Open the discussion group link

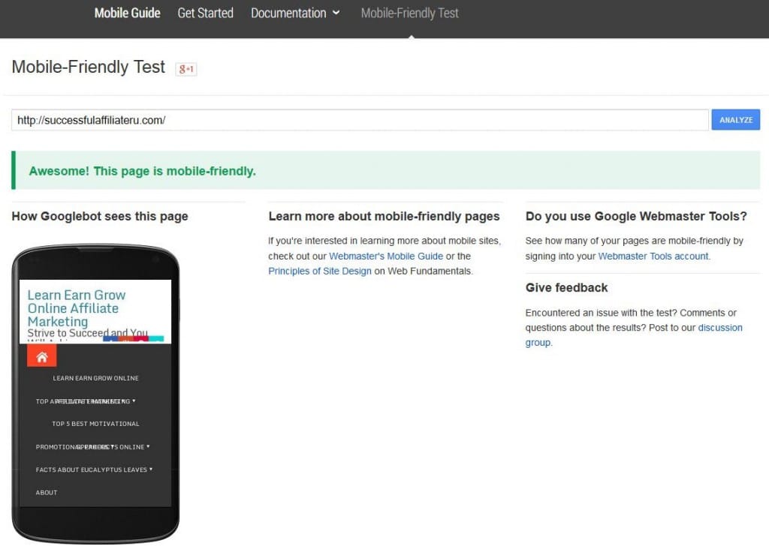pyautogui.click(x=719, y=328)
